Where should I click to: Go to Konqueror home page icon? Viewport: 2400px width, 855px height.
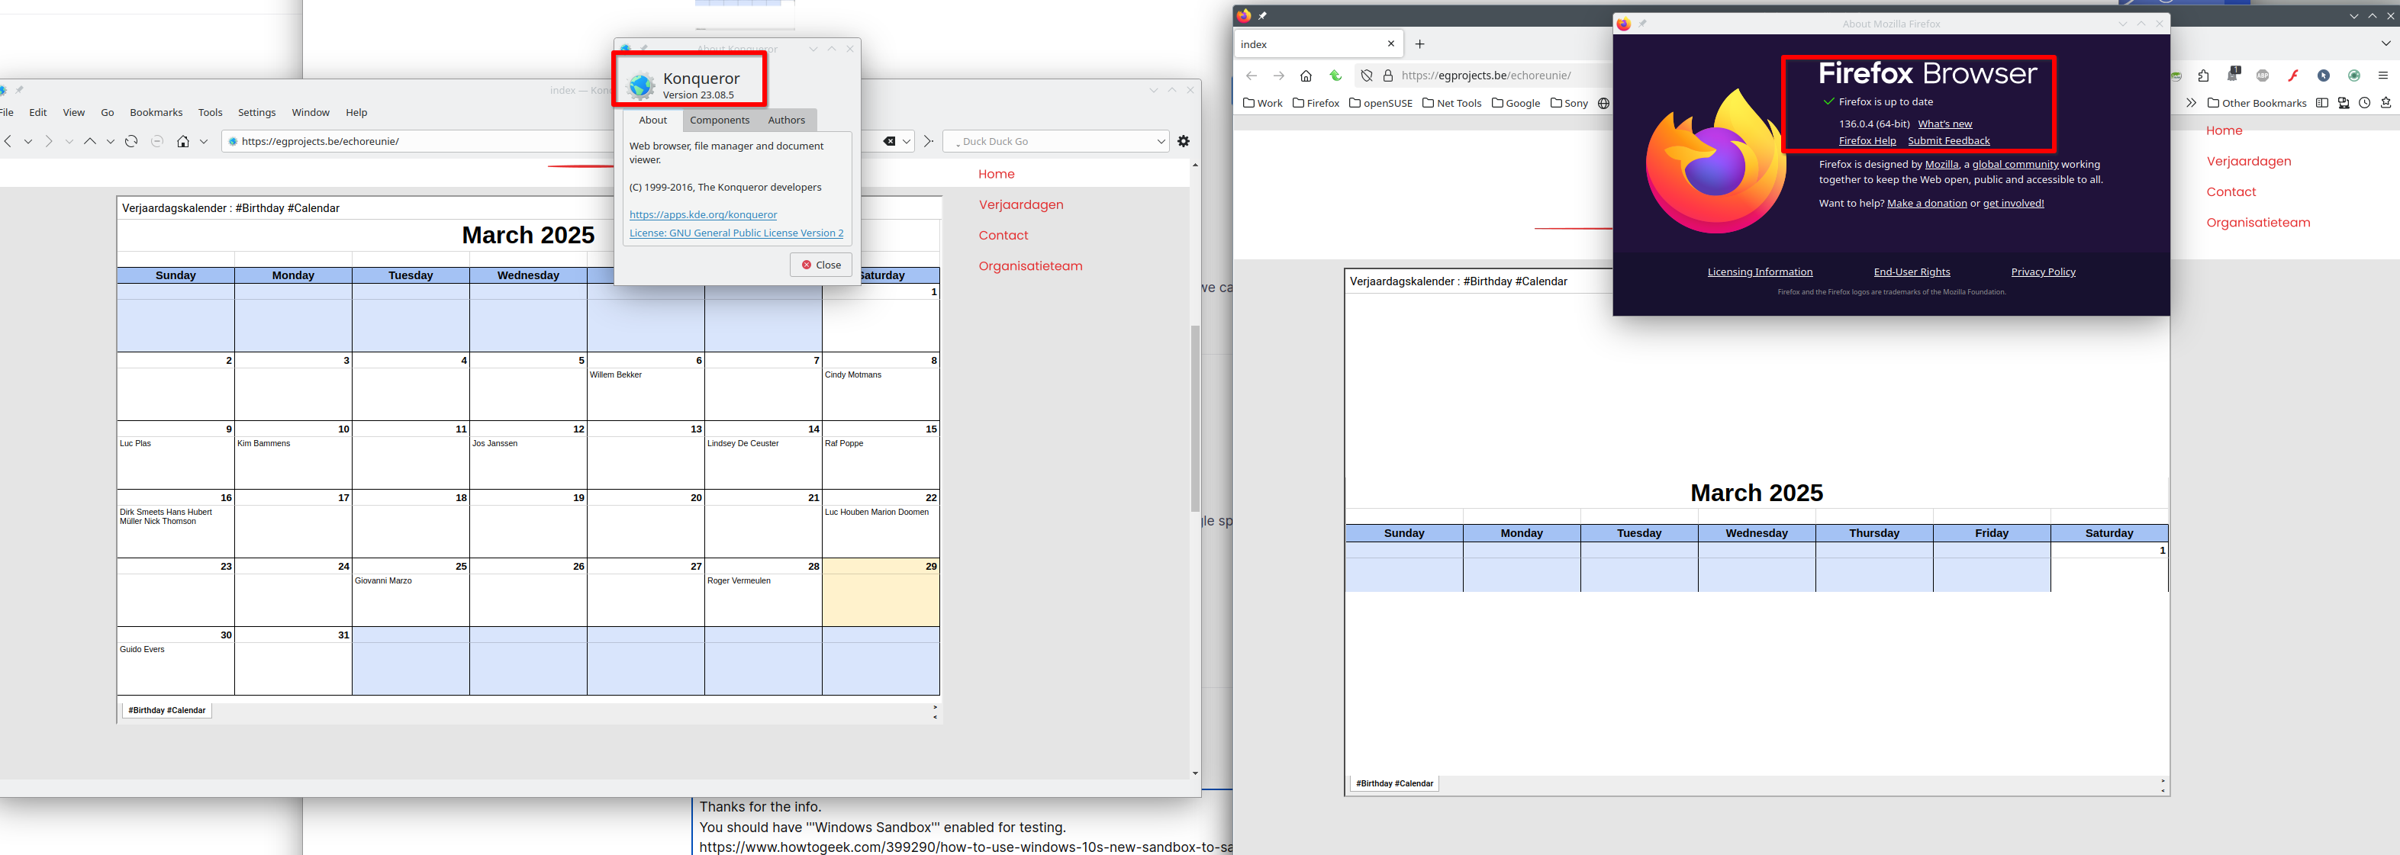point(184,142)
